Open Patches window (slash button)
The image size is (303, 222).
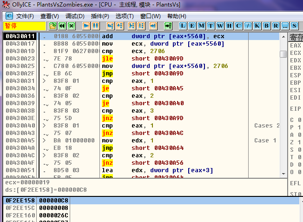click(x=248, y=26)
